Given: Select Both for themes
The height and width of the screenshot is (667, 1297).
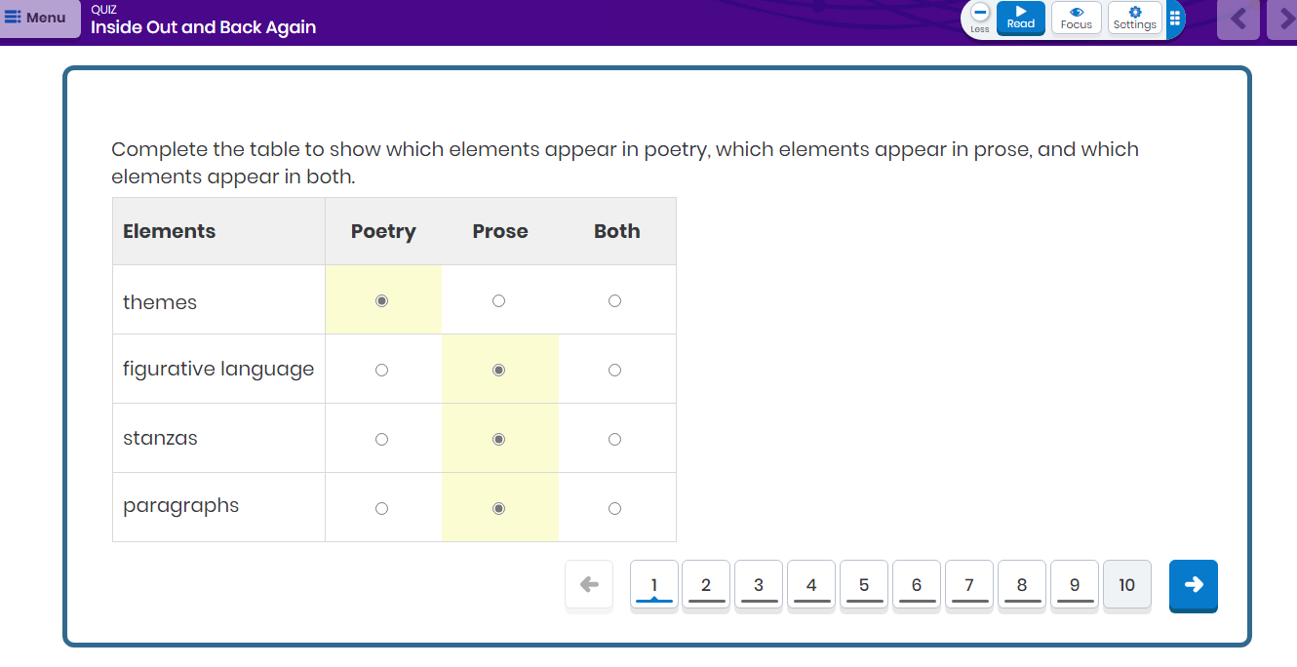Looking at the screenshot, I should (x=614, y=301).
